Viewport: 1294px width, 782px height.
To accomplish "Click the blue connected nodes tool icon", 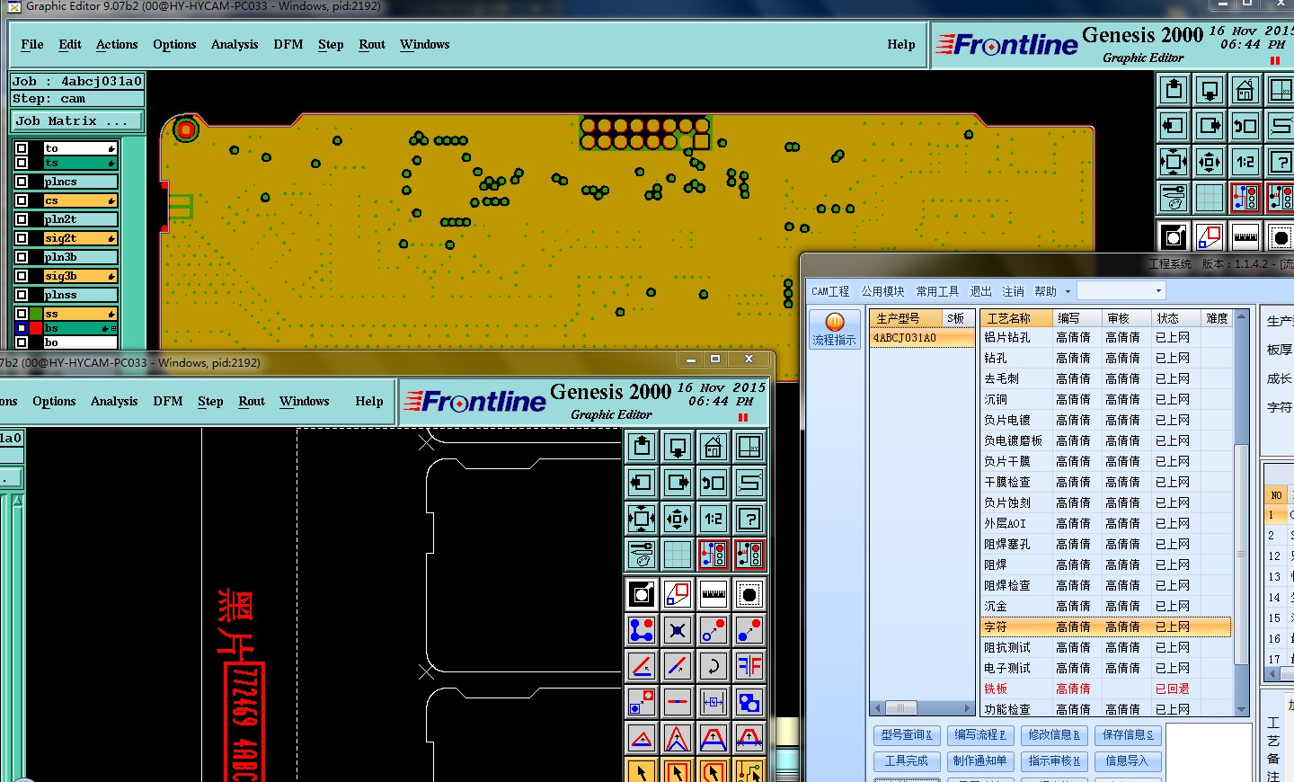I will pos(642,630).
